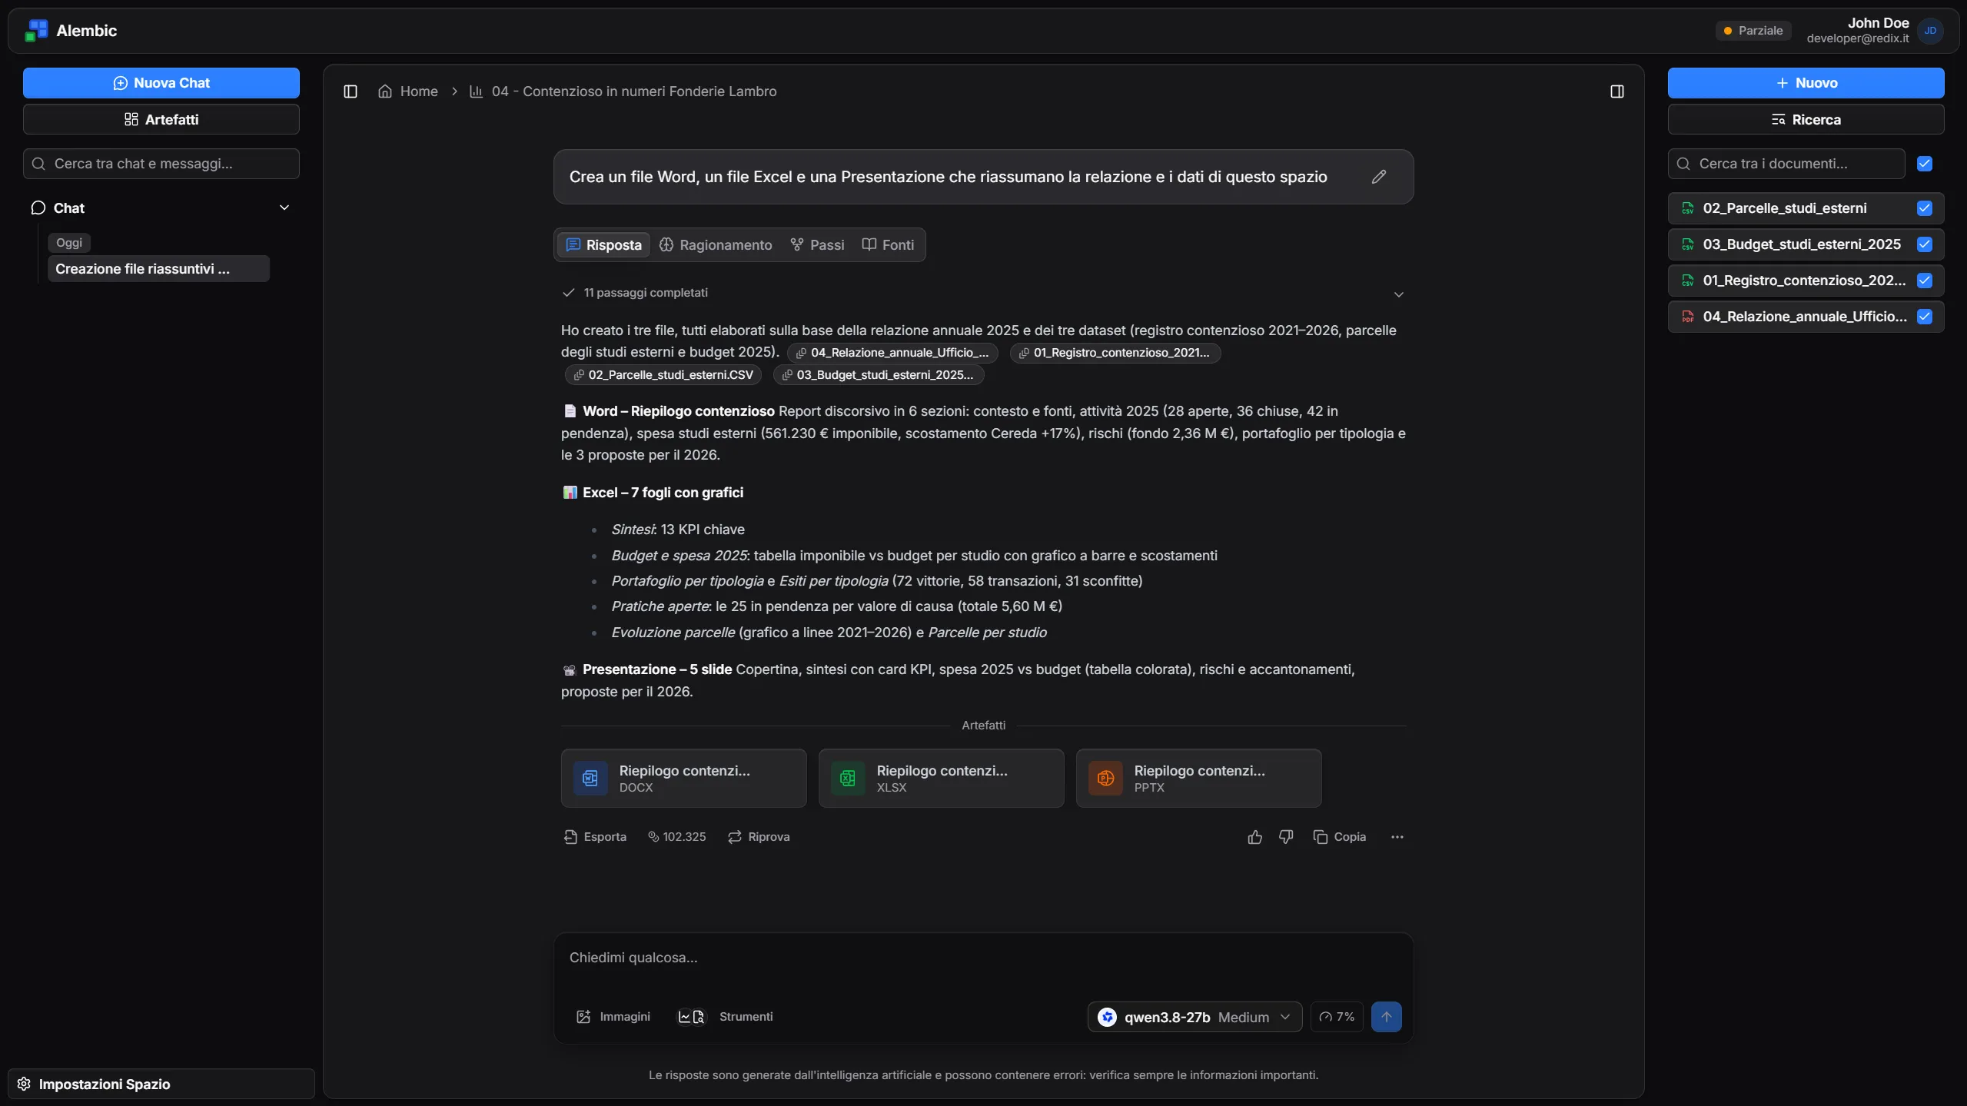Viewport: 1967px width, 1106px height.
Task: Collapse the Chat section chevron
Action: point(284,208)
